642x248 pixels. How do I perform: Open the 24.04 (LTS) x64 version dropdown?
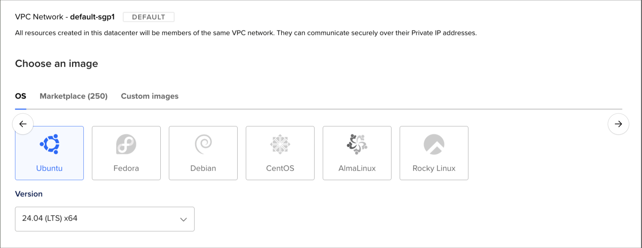[105, 219]
